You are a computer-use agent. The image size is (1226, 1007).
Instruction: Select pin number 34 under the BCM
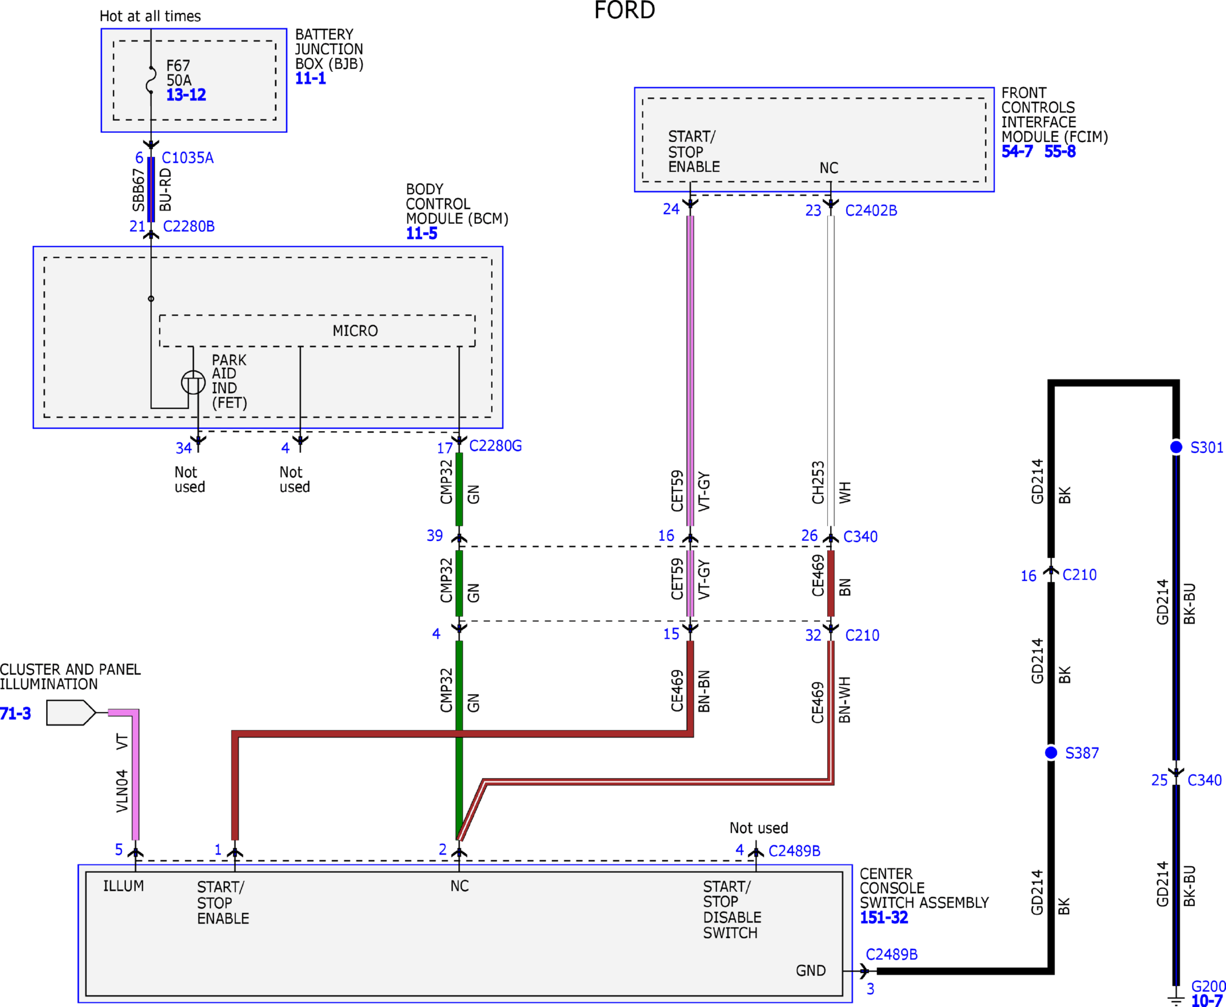184,448
